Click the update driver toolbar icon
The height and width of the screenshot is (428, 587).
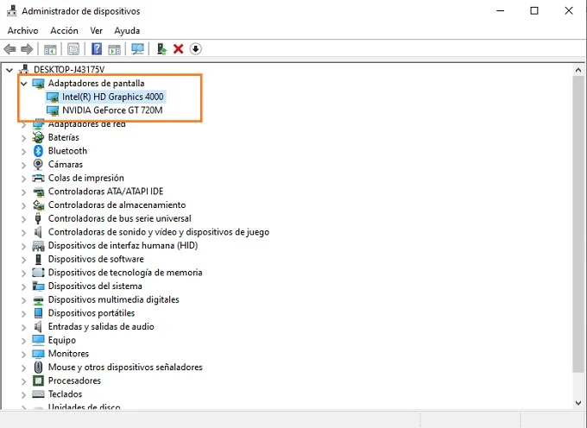161,49
